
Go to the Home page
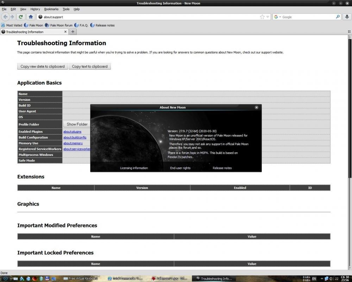[31, 17]
